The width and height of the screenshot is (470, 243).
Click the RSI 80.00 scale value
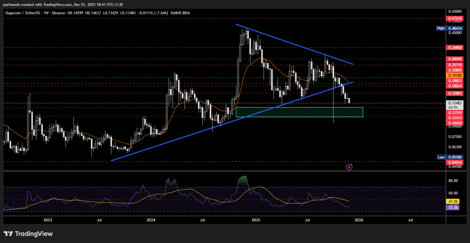point(453,181)
